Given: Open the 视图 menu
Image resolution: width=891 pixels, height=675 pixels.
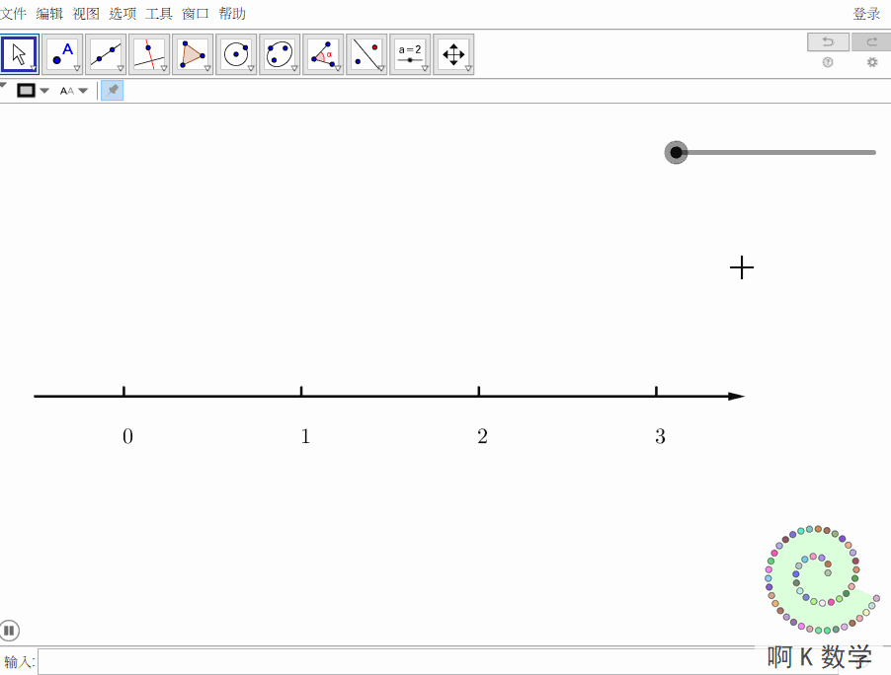Looking at the screenshot, I should tap(86, 14).
